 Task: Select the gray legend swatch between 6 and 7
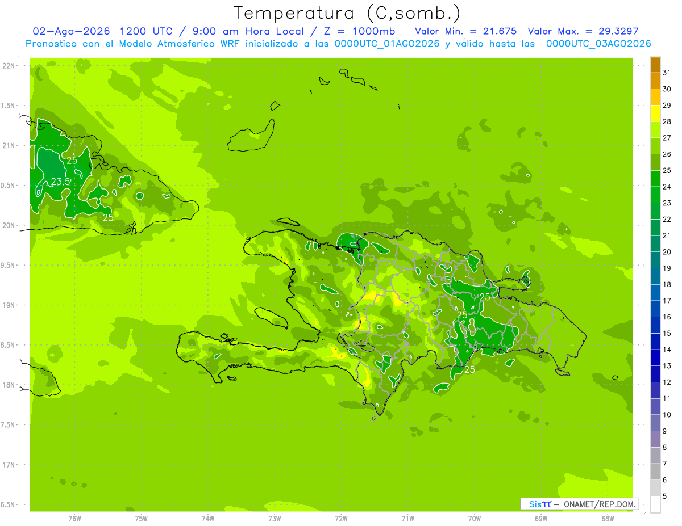coord(655,472)
